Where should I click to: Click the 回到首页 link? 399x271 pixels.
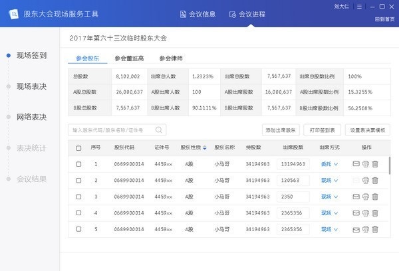coord(385,19)
